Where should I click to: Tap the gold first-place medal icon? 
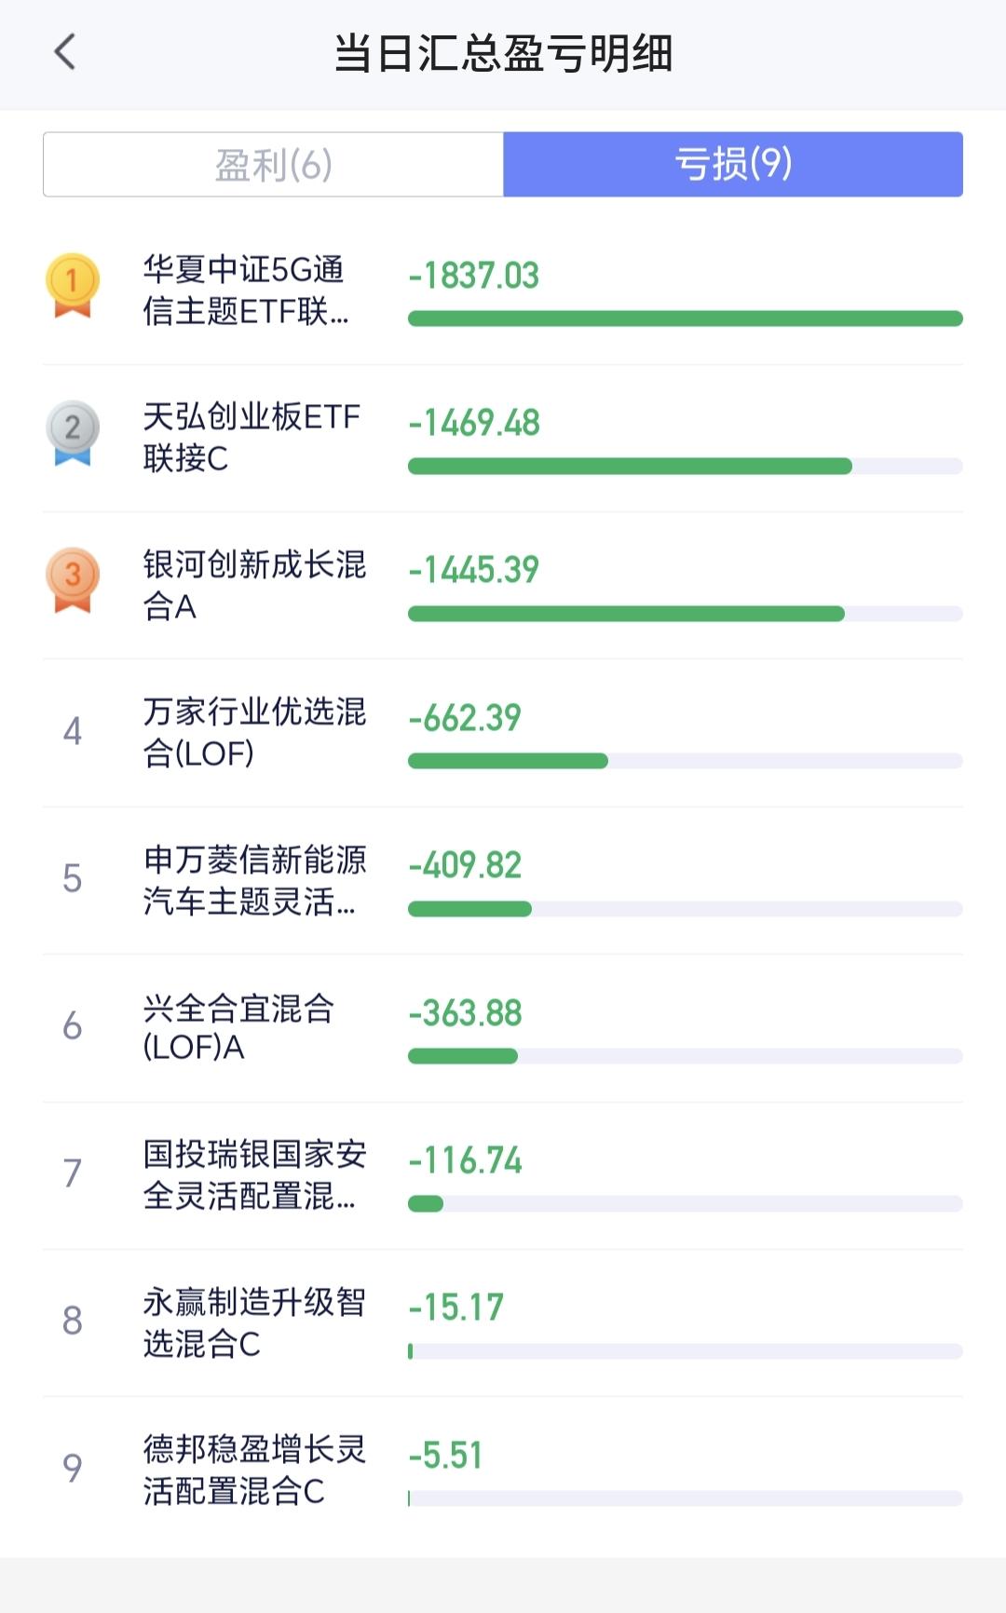click(73, 285)
